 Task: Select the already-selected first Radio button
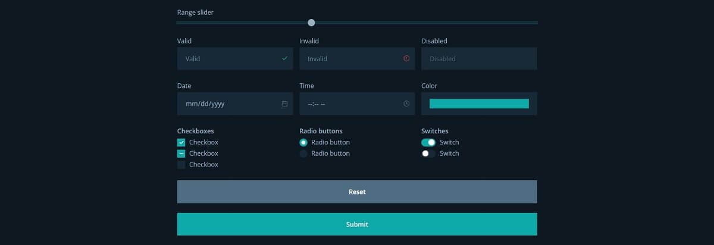[x=303, y=142]
